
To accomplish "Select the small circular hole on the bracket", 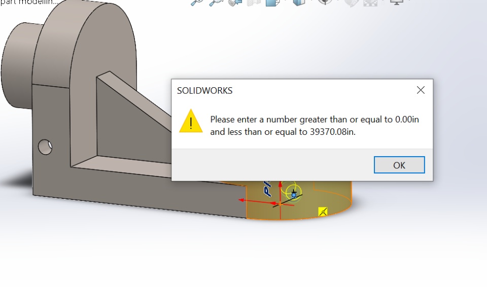I will [45, 147].
